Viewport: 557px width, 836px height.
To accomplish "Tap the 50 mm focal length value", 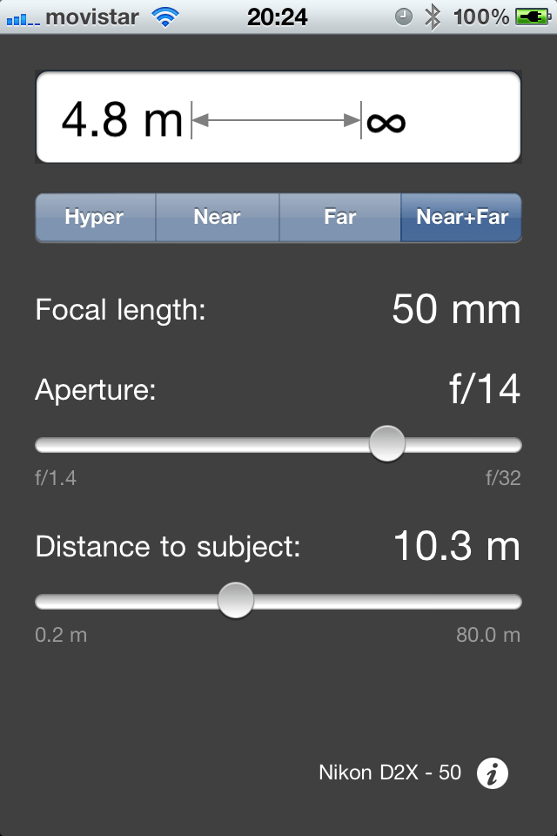I will pyautogui.click(x=456, y=309).
